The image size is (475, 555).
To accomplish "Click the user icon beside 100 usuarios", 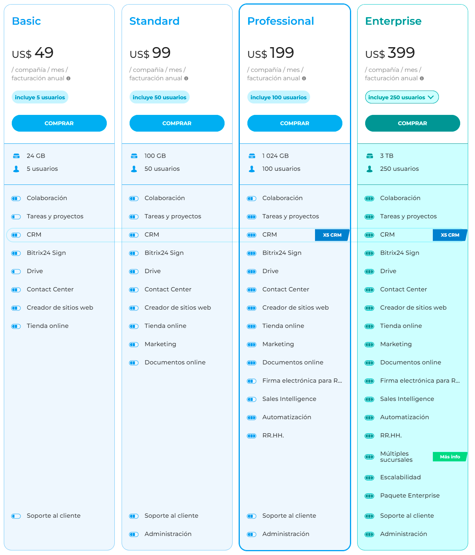I will 252,169.
